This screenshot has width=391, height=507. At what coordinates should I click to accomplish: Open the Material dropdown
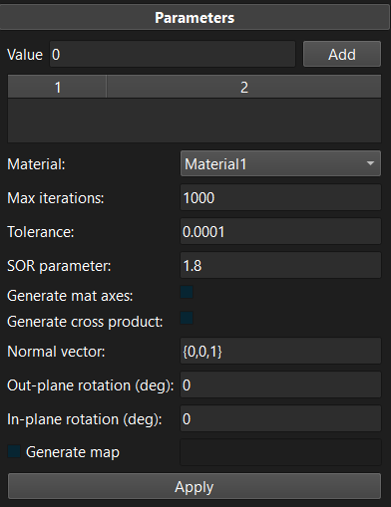pyautogui.click(x=280, y=163)
